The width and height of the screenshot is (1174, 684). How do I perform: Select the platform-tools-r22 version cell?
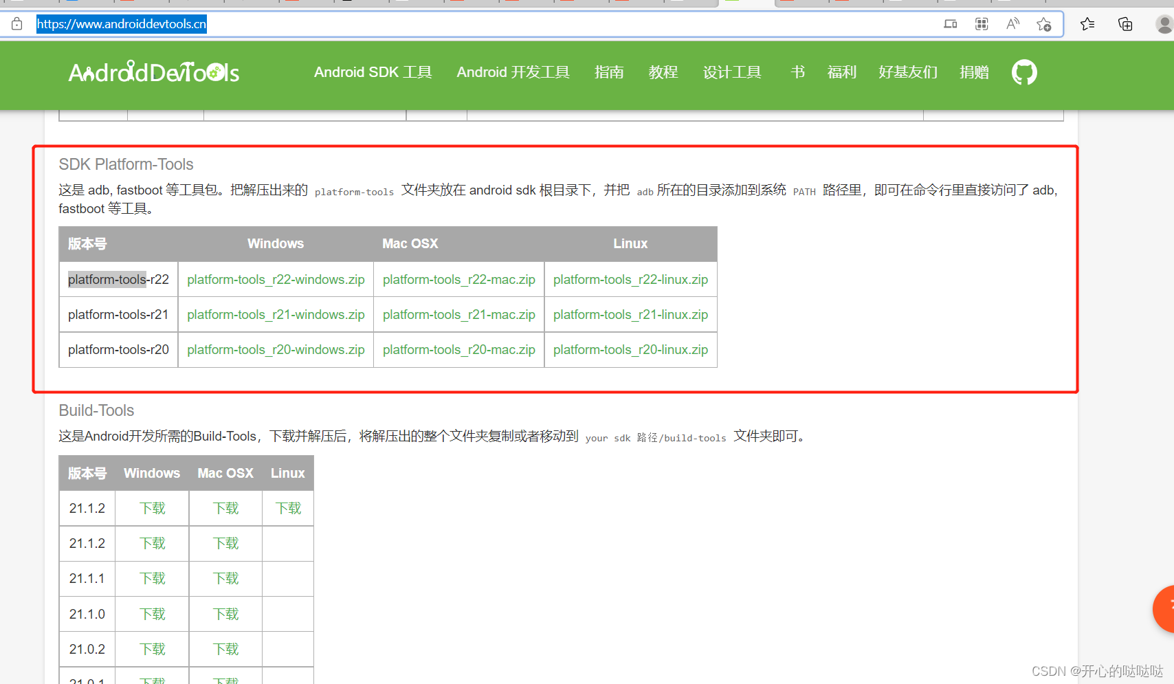[x=118, y=280]
